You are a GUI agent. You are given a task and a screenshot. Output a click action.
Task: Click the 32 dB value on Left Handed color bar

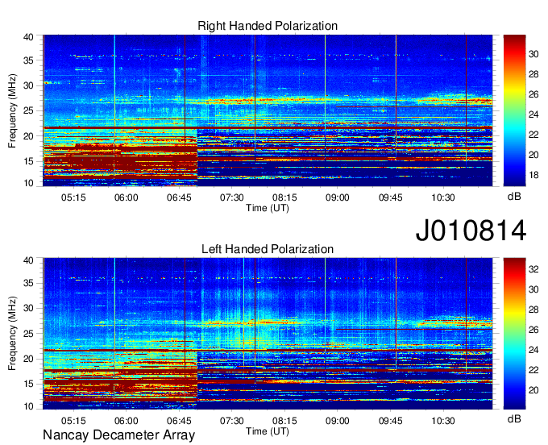533,269
